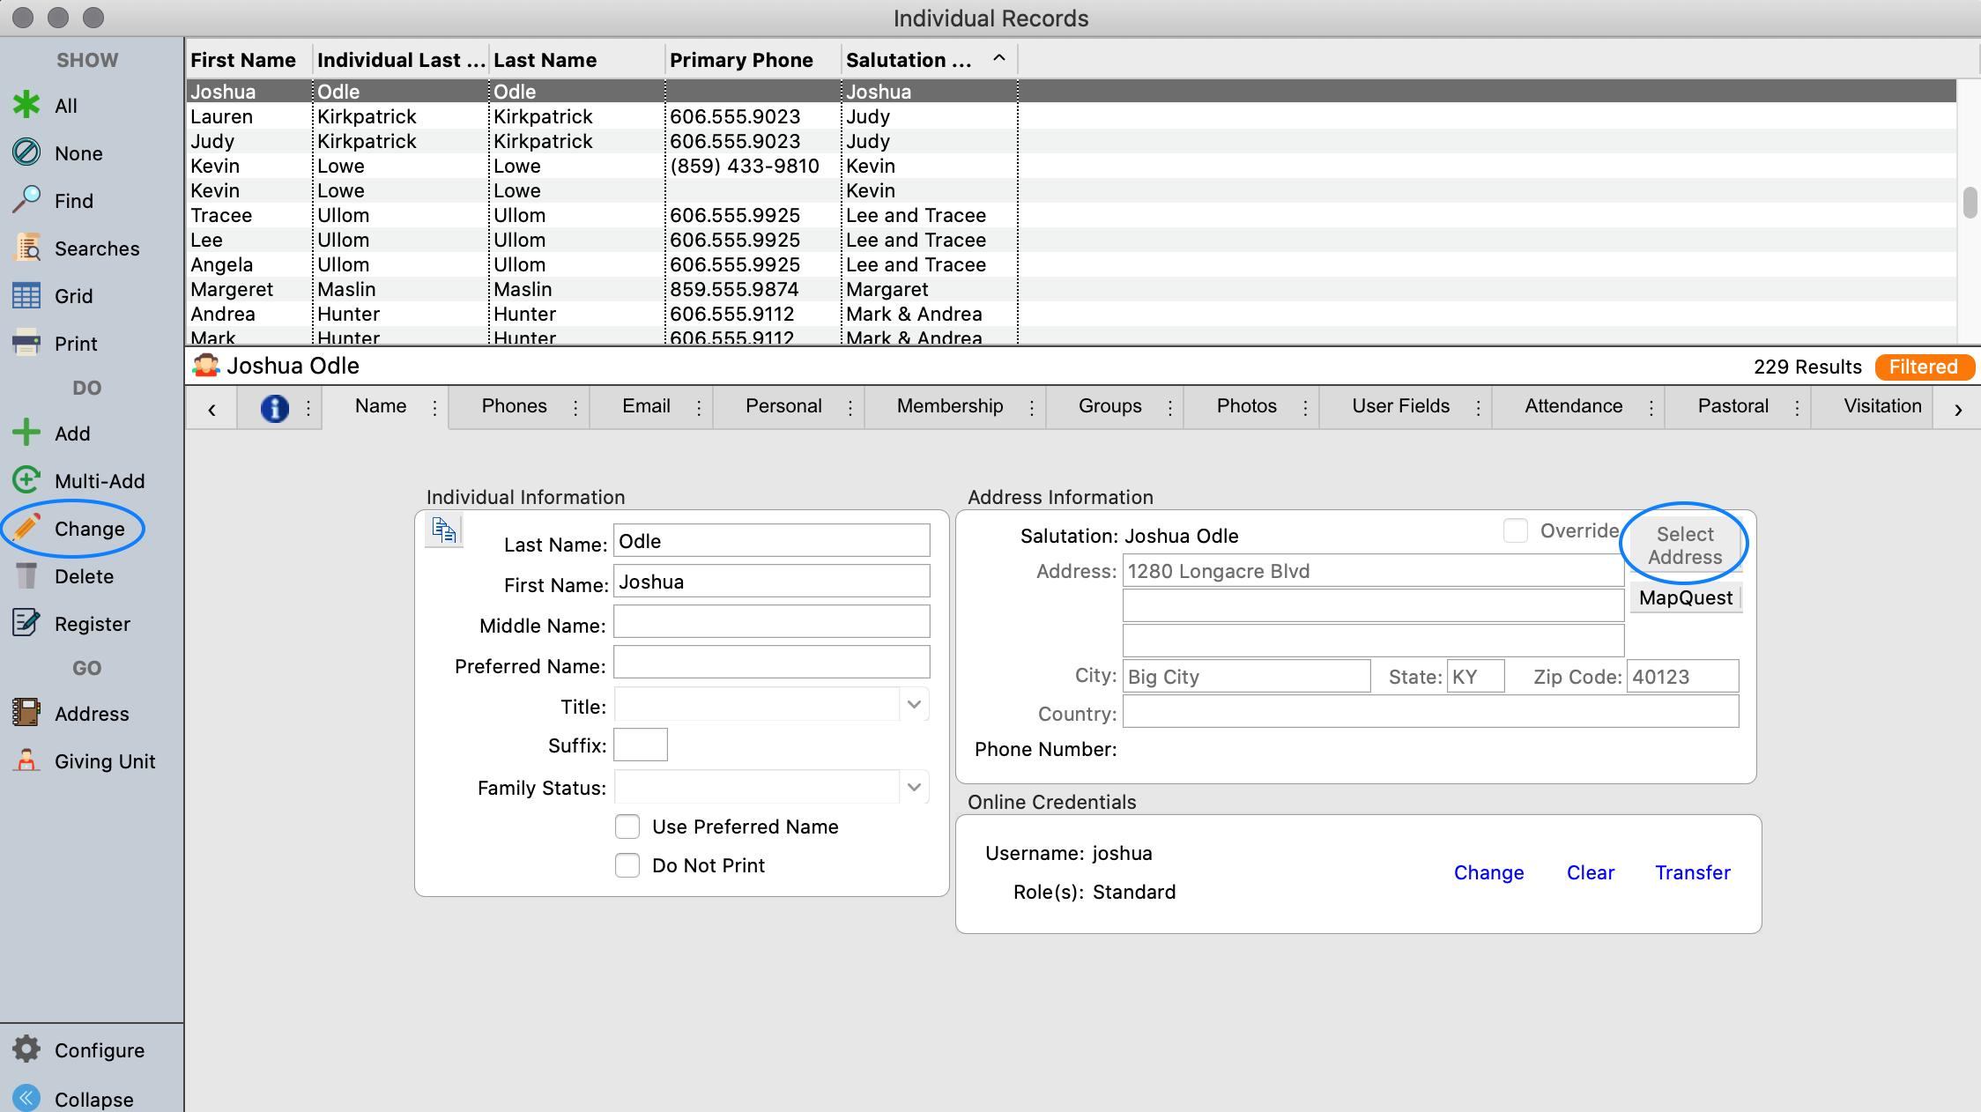Image resolution: width=1981 pixels, height=1112 pixels.
Task: Click the MapQuest button
Action: (x=1685, y=598)
